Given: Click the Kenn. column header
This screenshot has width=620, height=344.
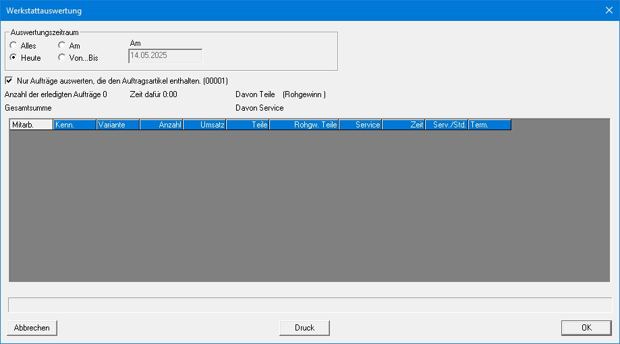Looking at the screenshot, I should 75,125.
